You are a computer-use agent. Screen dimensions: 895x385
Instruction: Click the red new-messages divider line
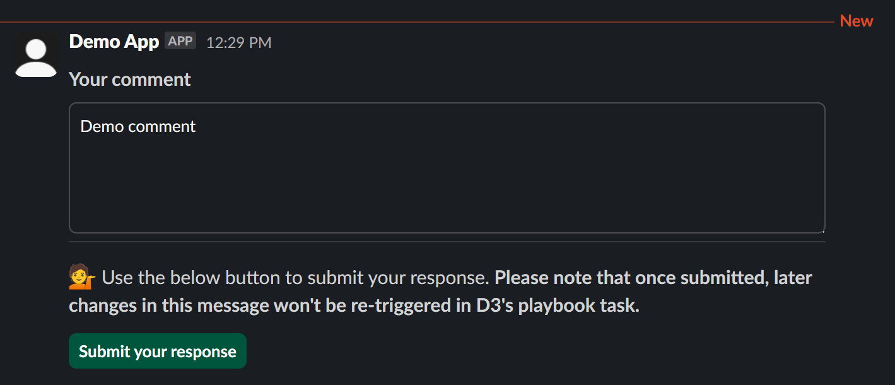pos(416,22)
